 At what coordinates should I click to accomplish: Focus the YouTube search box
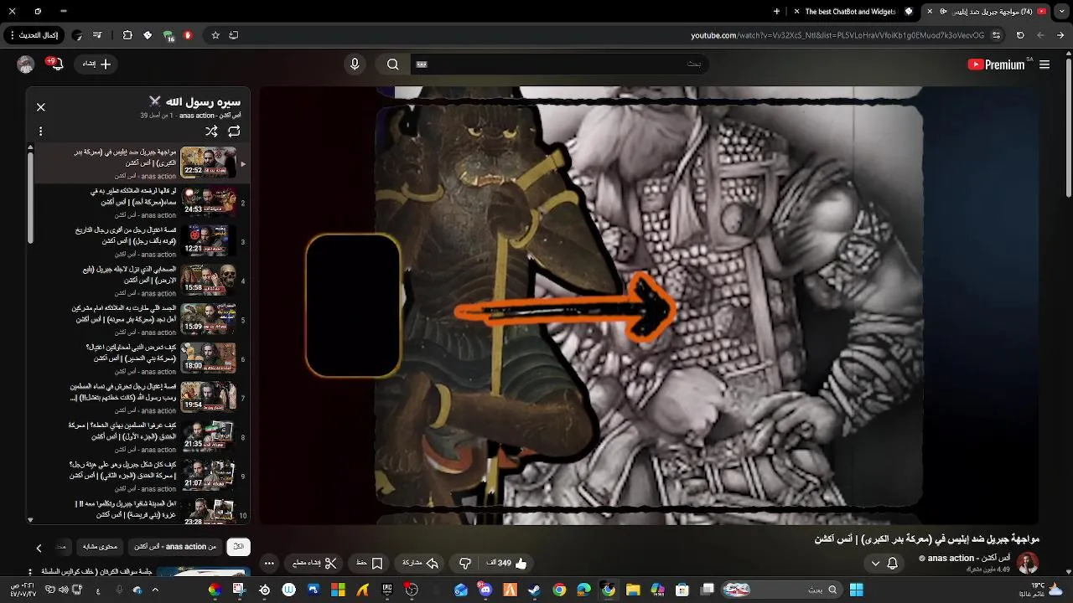pyautogui.click(x=557, y=64)
